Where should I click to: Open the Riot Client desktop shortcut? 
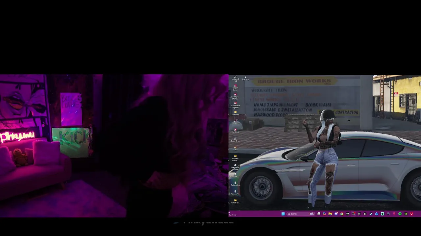tap(235, 131)
